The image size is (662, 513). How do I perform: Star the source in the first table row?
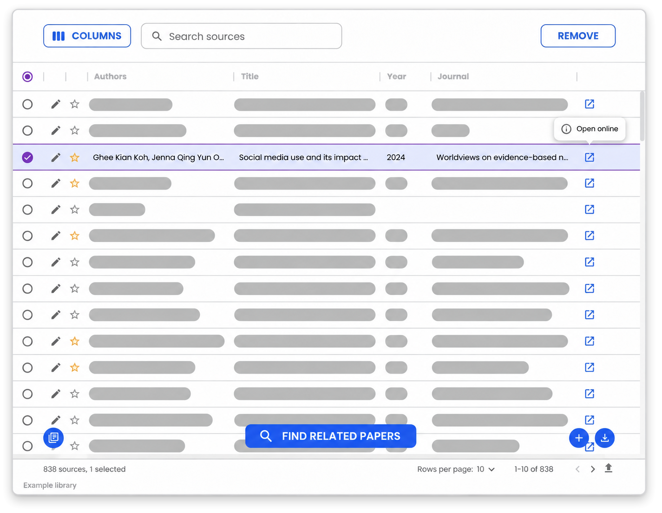point(75,104)
